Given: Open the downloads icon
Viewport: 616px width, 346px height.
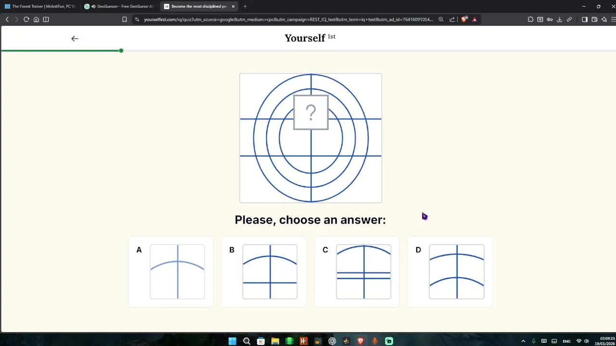Looking at the screenshot, I should click(x=559, y=19).
